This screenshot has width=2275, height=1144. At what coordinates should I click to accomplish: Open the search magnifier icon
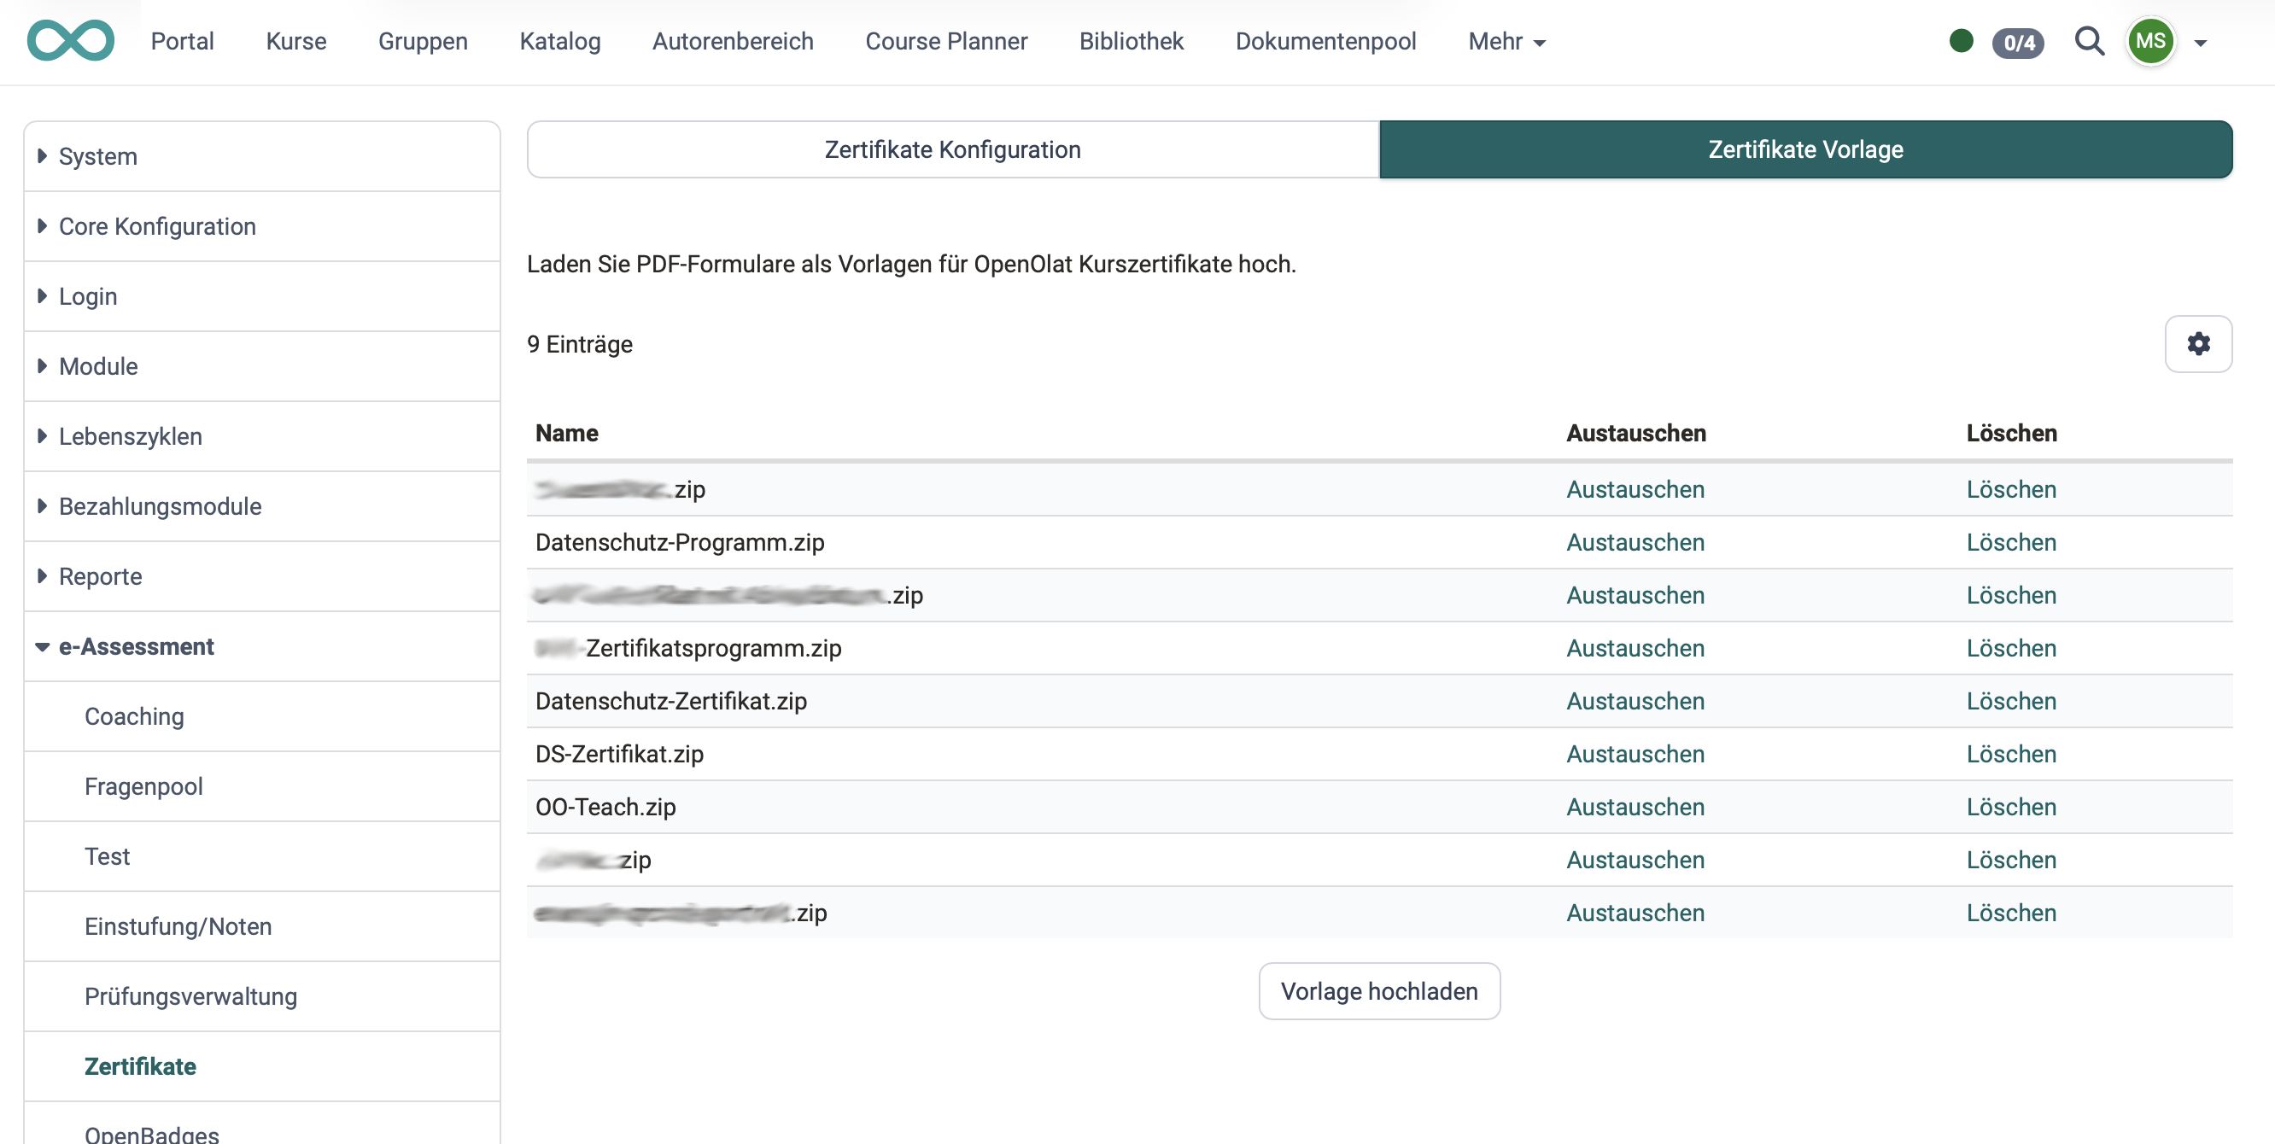point(2089,42)
